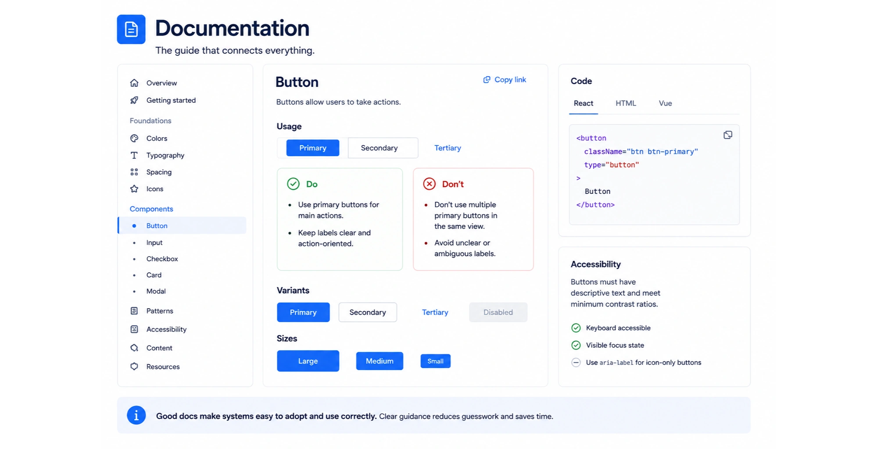Viewport: 877px width, 449px height.
Task: Click the aria-label dash circle icon
Action: 576,363
